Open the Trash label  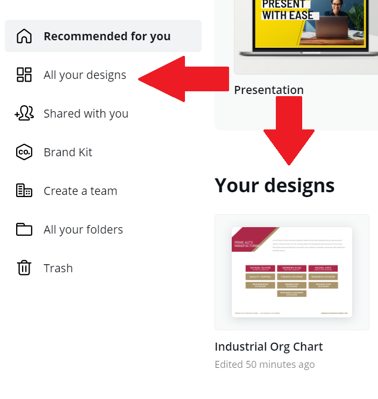point(58,268)
